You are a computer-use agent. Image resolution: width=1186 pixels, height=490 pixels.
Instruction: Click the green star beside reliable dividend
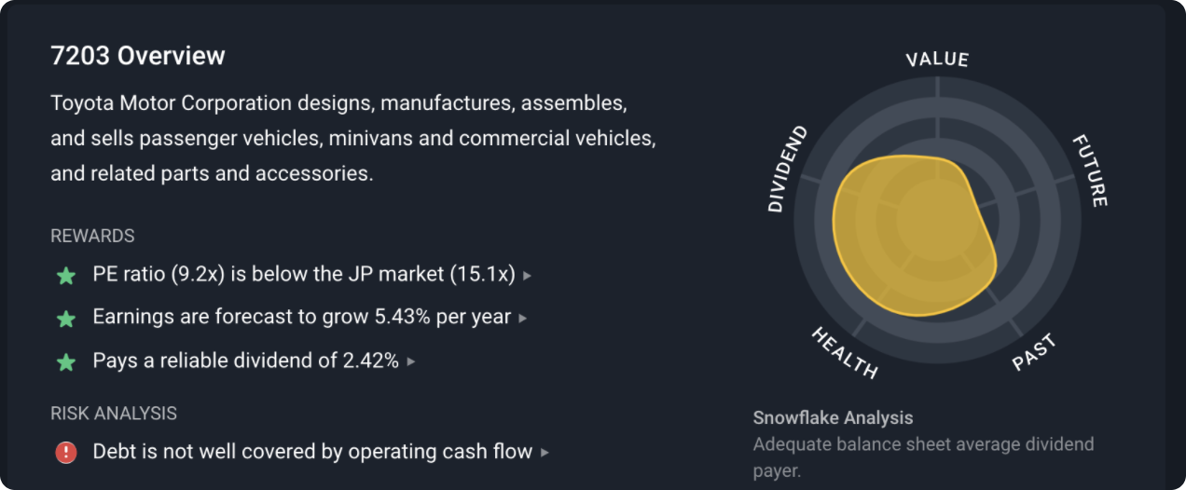pyautogui.click(x=66, y=361)
